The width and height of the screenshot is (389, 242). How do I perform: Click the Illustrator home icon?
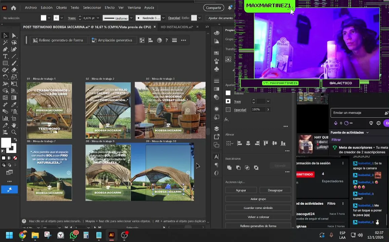coord(14,8)
